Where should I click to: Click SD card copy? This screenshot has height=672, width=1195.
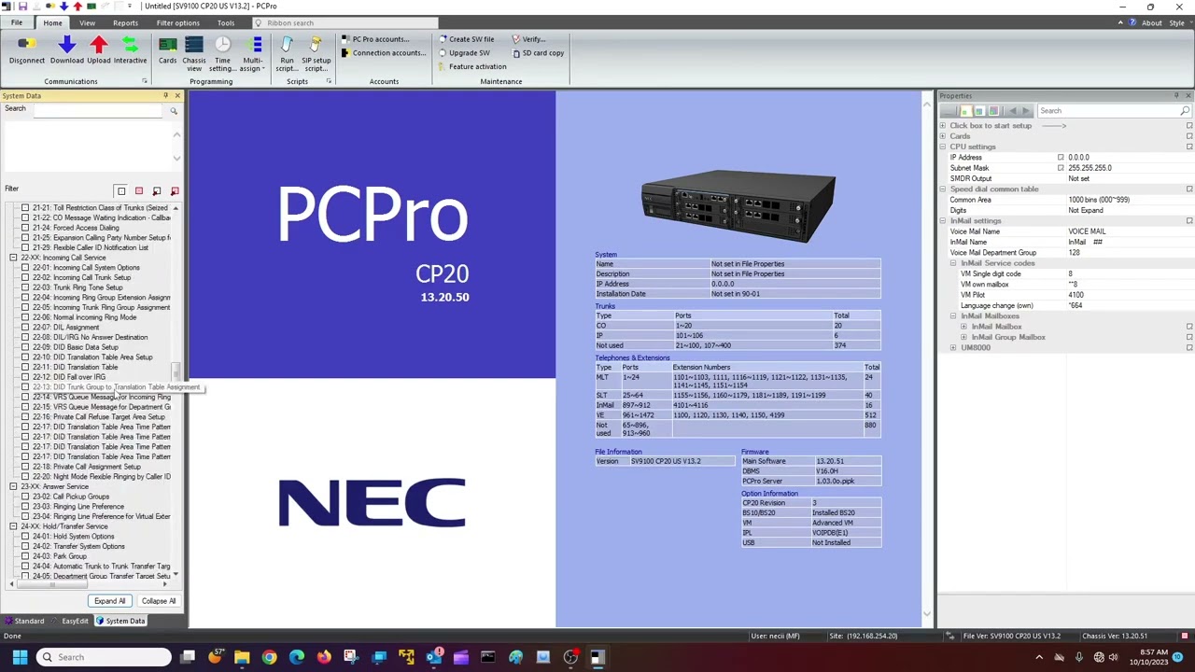[538, 53]
